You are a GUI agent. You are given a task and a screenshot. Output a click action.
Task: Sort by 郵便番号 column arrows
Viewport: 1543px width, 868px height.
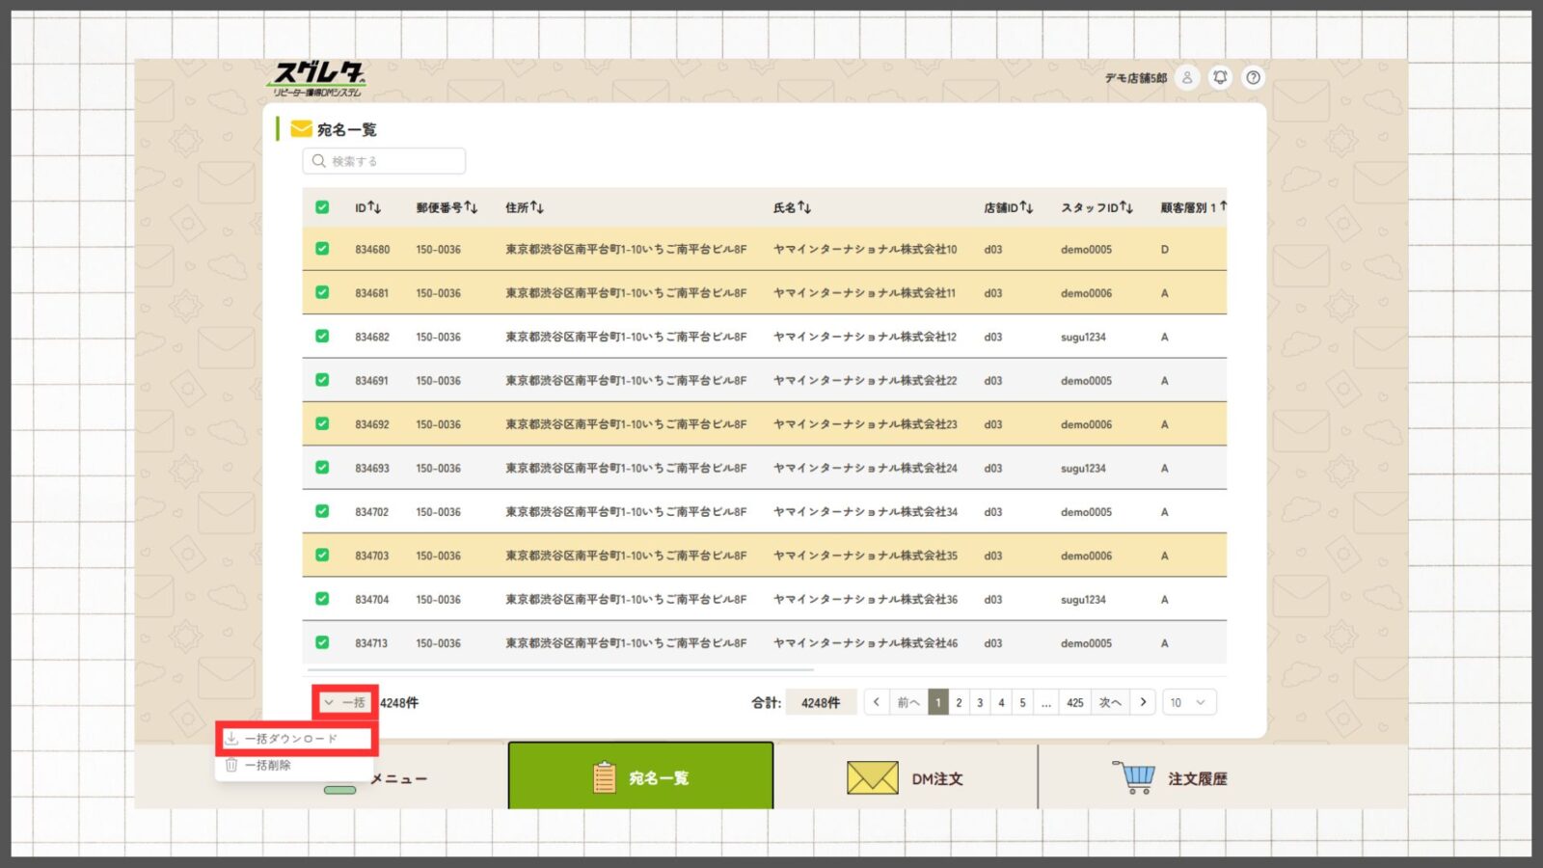tap(471, 207)
